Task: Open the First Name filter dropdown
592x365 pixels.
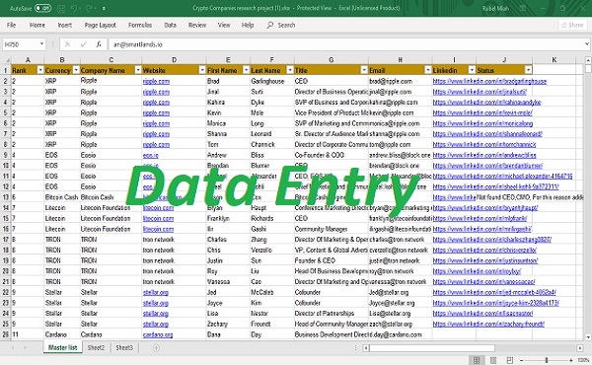Action: click(x=246, y=70)
